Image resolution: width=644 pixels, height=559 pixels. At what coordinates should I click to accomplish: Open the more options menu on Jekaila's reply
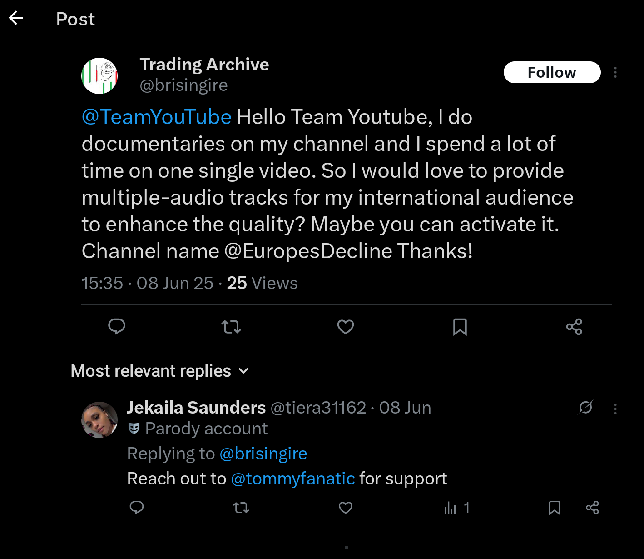tap(615, 408)
